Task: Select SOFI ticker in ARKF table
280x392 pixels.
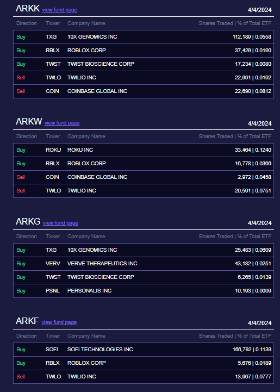Action: pos(52,349)
